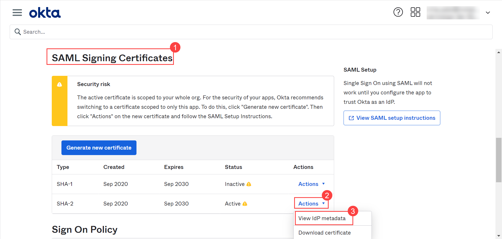Click the Sign On Policy heading
Screen dimensions: 502x239
tap(84, 229)
